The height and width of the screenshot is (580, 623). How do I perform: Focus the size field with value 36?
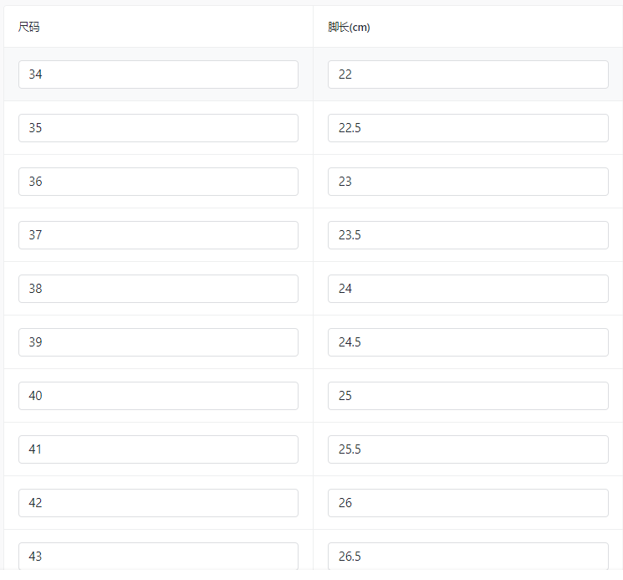click(x=158, y=182)
